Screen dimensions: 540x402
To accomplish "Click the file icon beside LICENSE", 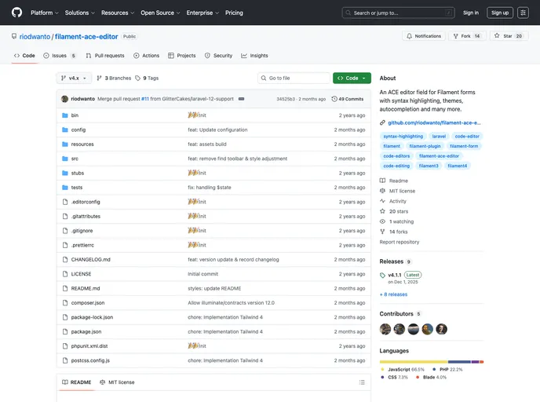I will (65, 274).
